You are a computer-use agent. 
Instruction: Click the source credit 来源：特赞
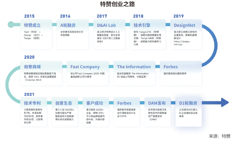220,136
